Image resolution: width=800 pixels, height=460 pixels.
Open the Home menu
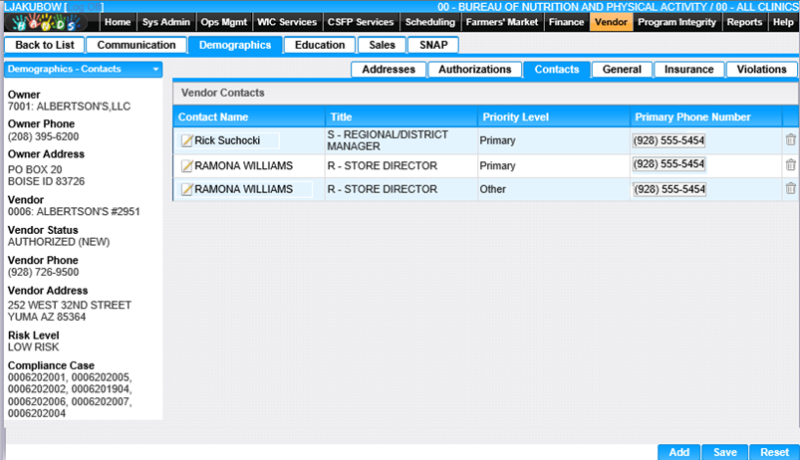point(118,23)
